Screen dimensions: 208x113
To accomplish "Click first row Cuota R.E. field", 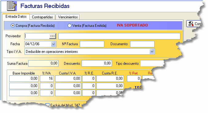I will click(110, 78).
